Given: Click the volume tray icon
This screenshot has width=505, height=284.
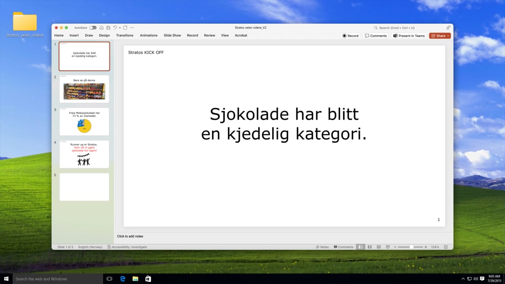Looking at the screenshot, I should [475, 279].
